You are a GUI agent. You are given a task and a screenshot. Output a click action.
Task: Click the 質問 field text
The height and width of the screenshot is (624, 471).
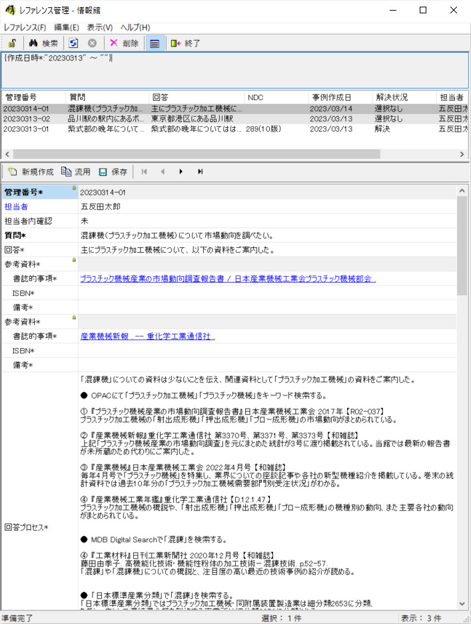point(267,235)
